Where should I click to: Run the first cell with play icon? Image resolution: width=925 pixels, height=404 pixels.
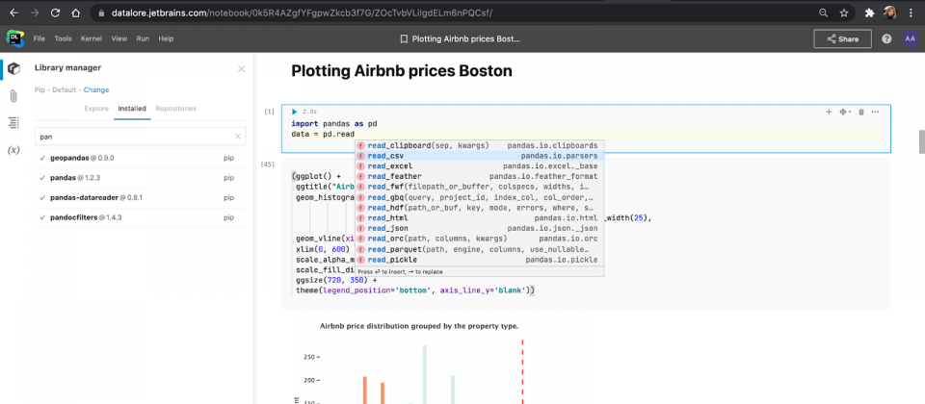tap(295, 112)
